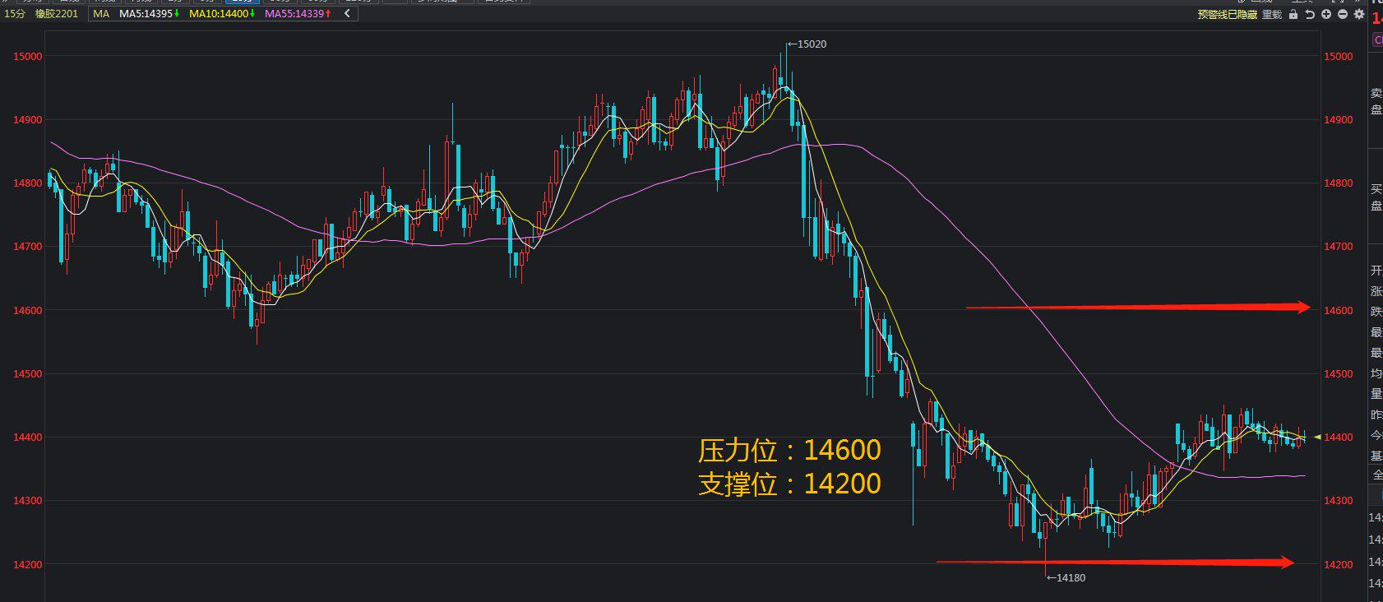This screenshot has width=1383, height=602.
Task: Select the 橡胶2201 contract label
Action: coord(57,14)
